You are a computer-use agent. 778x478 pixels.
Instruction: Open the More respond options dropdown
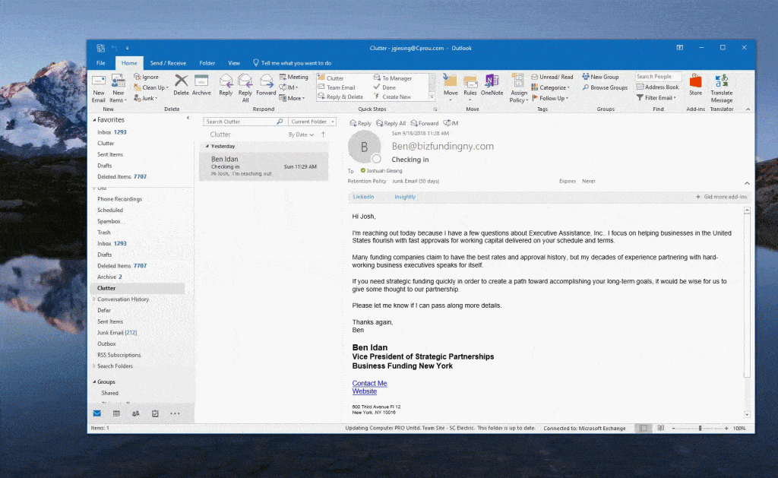pos(293,98)
